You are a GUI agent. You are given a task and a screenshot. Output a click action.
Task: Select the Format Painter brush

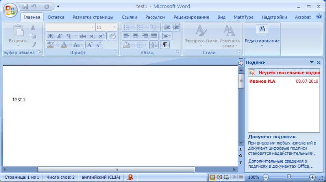33,44
